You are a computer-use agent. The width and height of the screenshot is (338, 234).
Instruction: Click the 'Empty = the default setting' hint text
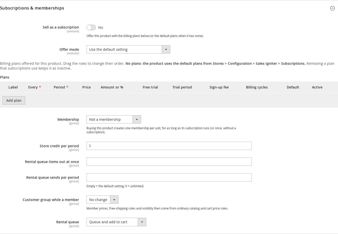[x=115, y=186]
